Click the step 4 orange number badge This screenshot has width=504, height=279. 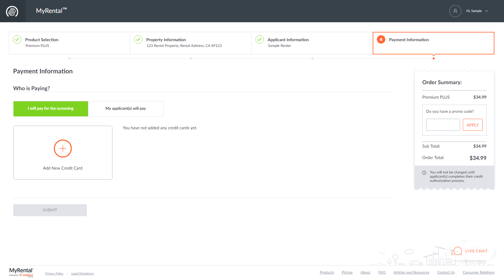381,39
